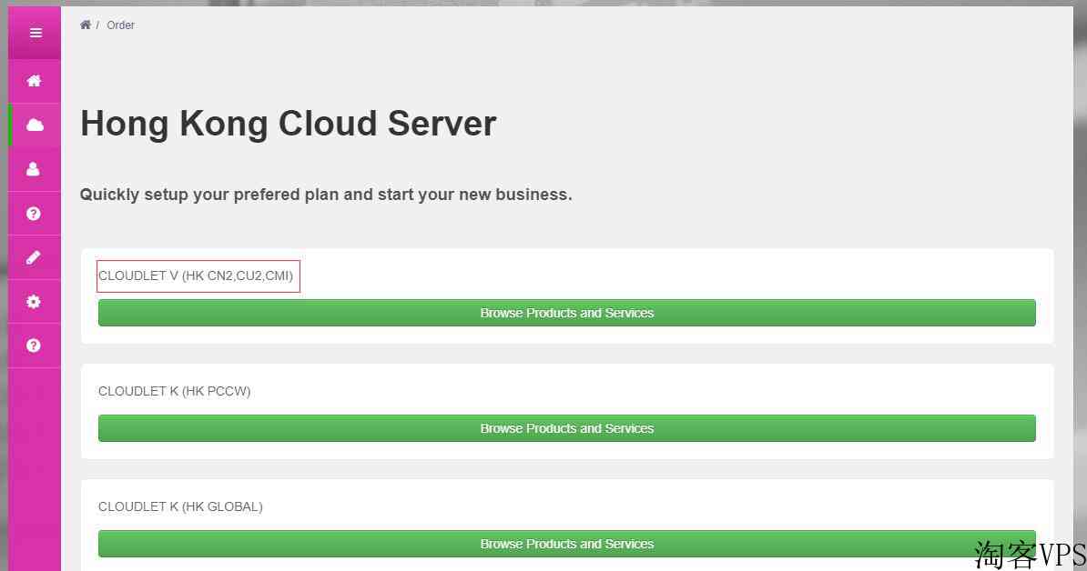Viewport: 1087px width, 571px height.
Task: Browse products for CLOUDLET K (HK PCCW)
Action: click(x=567, y=428)
